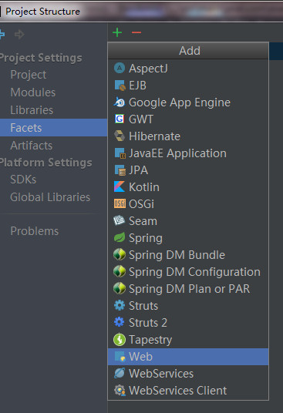Viewport: 283px width, 413px height.
Task: Click the Spring leaf icon
Action: pyautogui.click(x=120, y=238)
